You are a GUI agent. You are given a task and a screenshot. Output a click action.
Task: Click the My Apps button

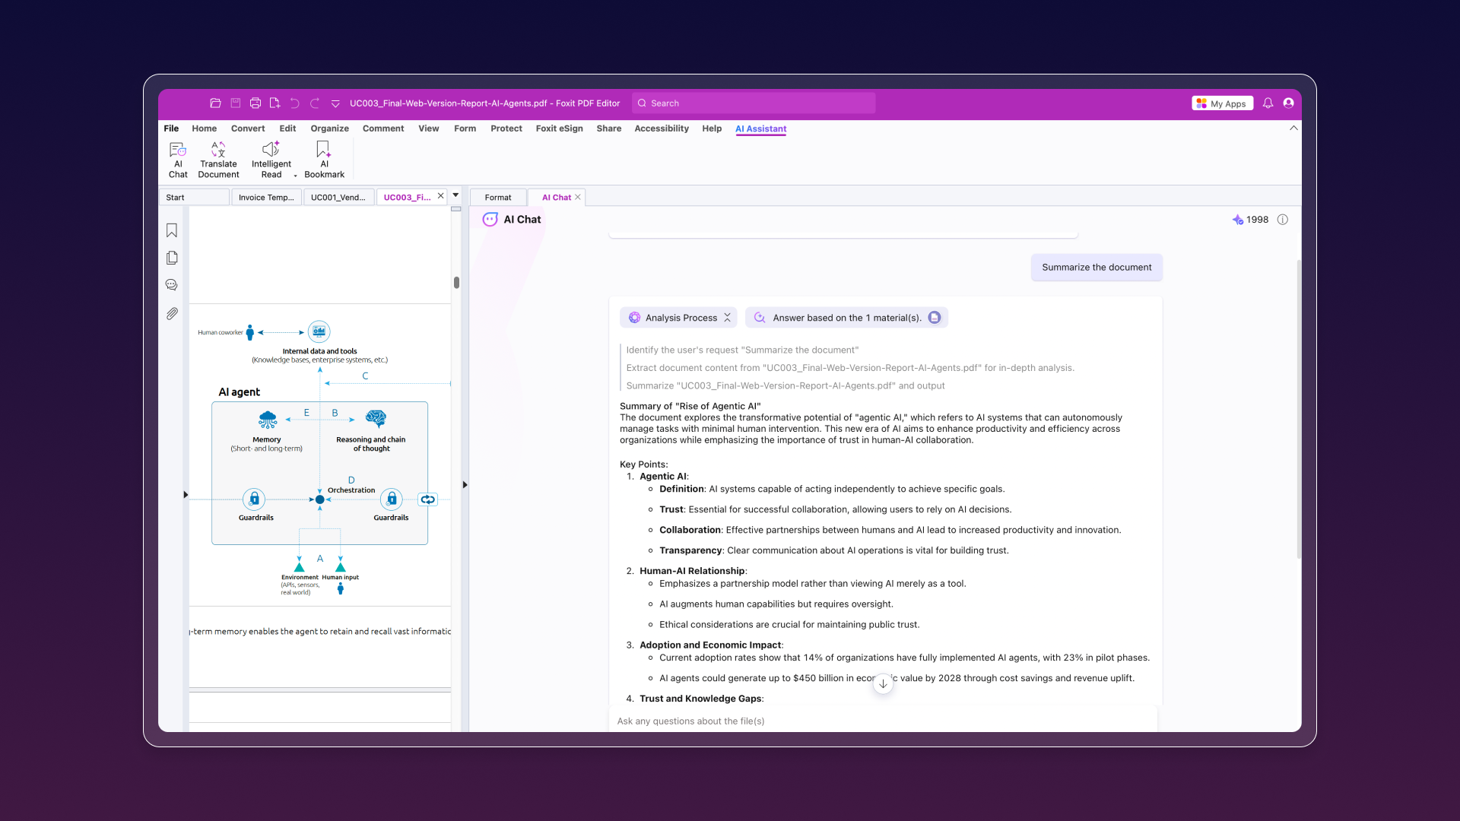(x=1222, y=103)
